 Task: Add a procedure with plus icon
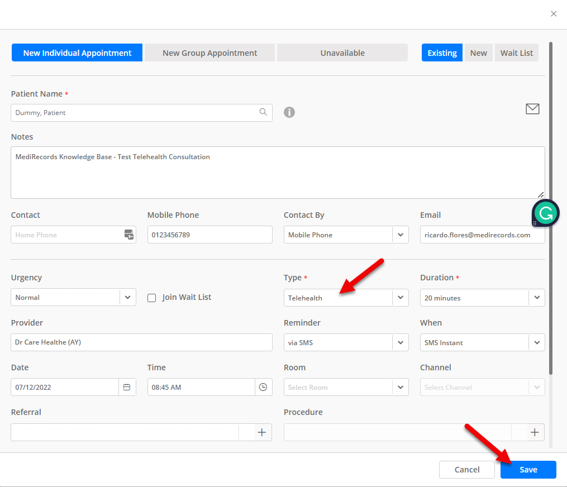(535, 432)
